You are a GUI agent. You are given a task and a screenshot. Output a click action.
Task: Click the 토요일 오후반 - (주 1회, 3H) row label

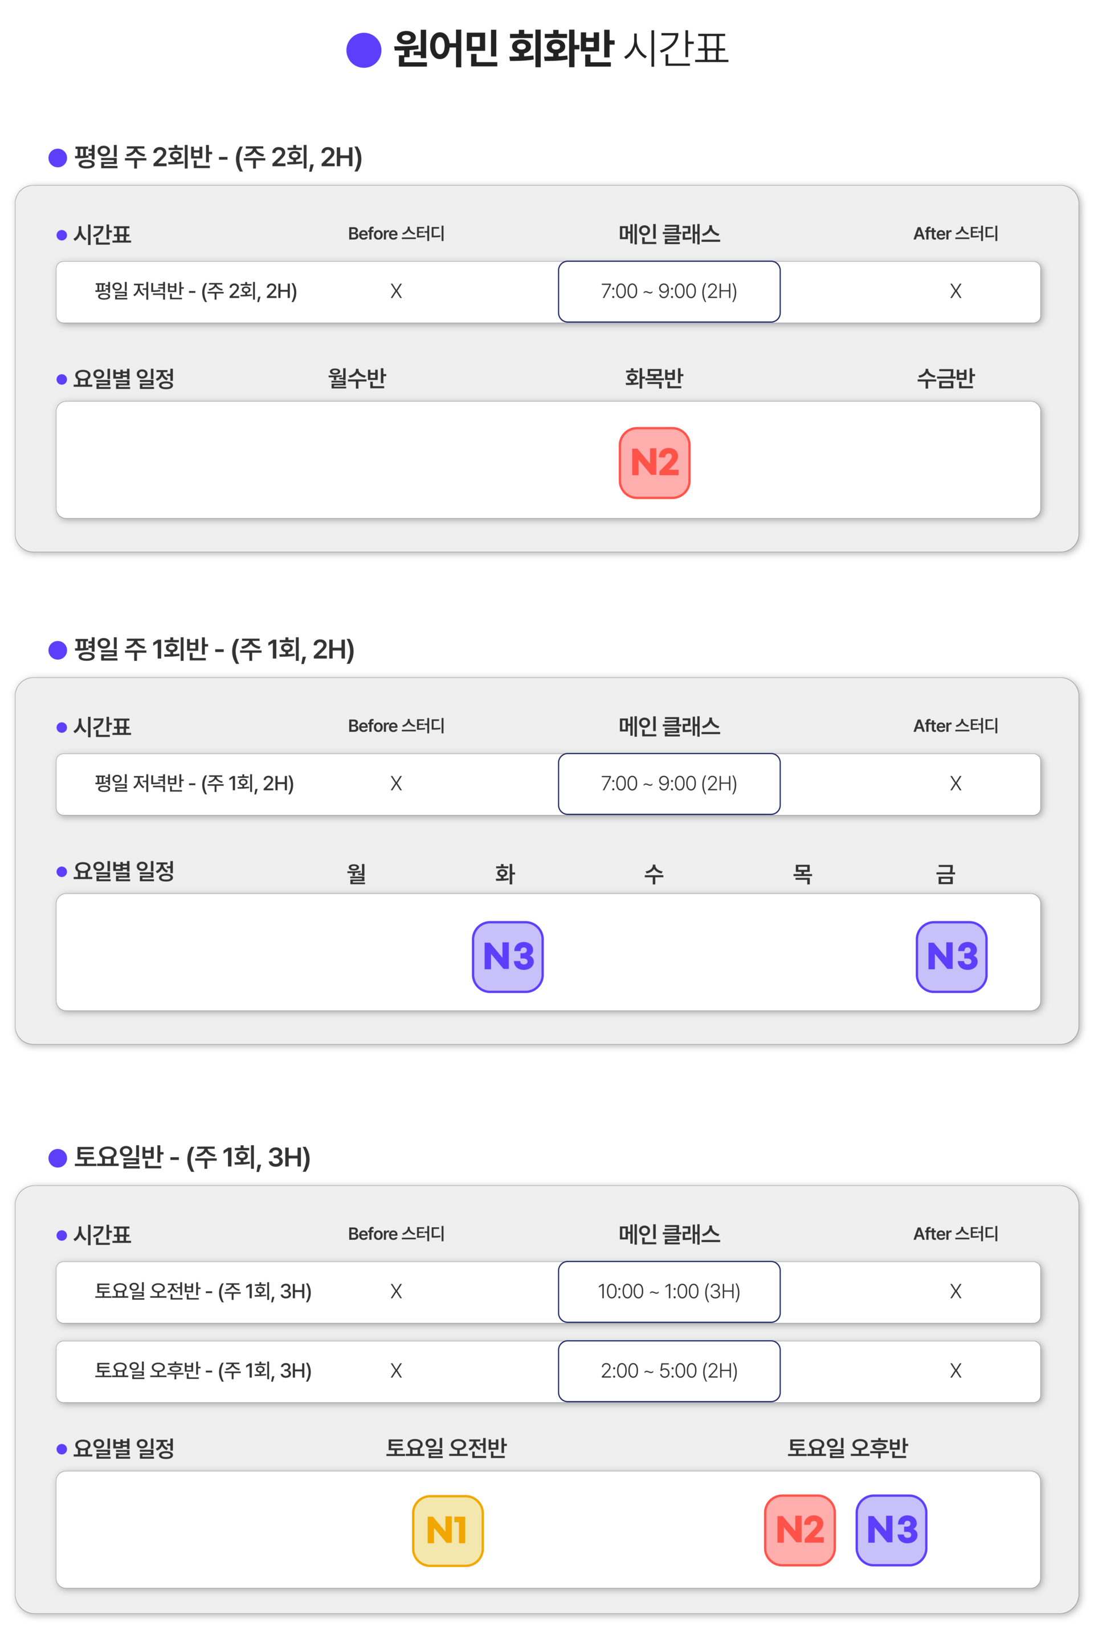203,1370
